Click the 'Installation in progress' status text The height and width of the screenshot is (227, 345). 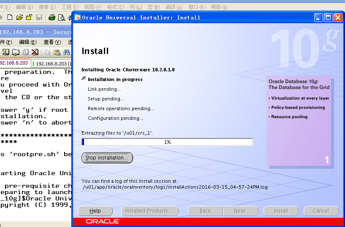coord(115,79)
